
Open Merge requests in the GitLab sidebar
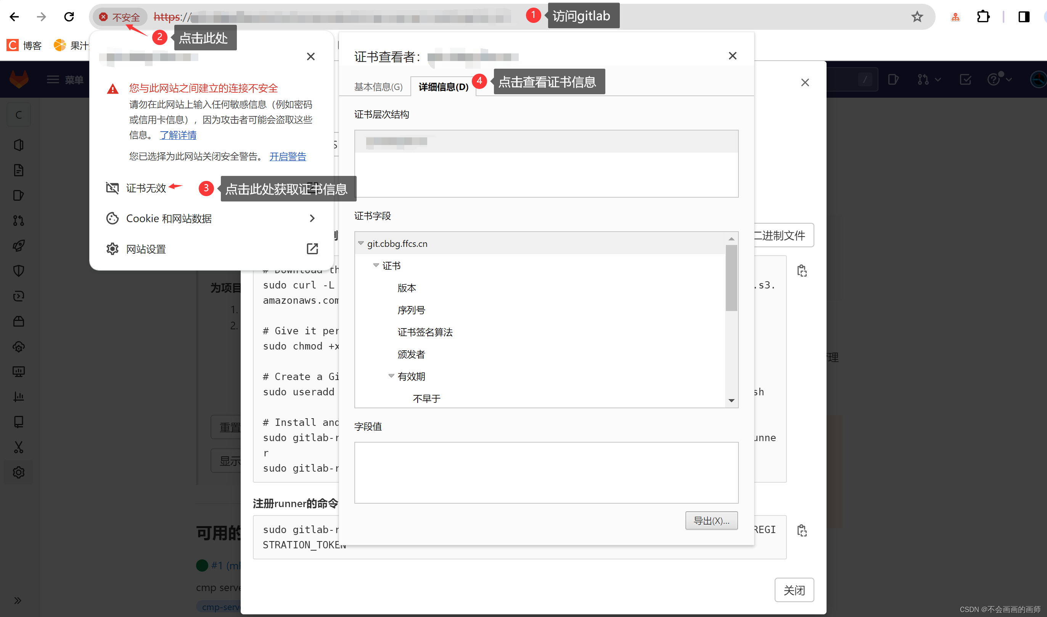tap(19, 221)
